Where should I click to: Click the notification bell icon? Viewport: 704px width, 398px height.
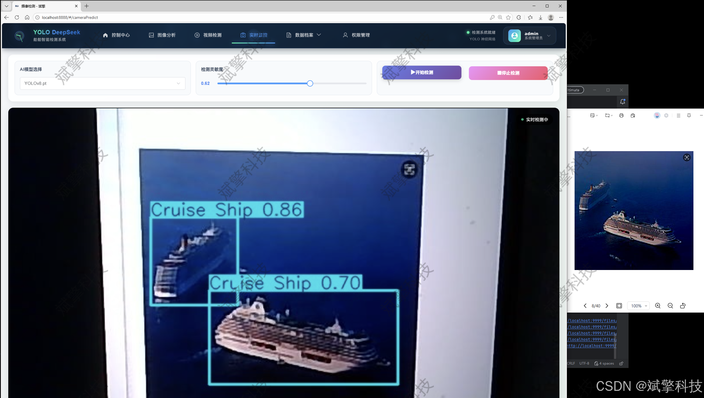pyautogui.click(x=623, y=102)
